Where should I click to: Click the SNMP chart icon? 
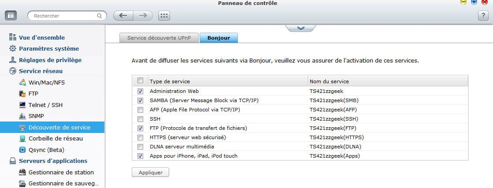[x=22, y=116]
